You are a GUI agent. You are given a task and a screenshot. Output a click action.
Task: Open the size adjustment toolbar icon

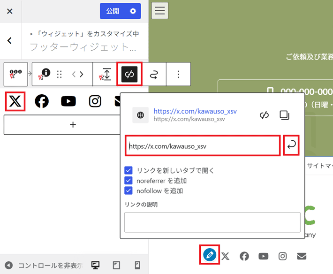coord(105,74)
